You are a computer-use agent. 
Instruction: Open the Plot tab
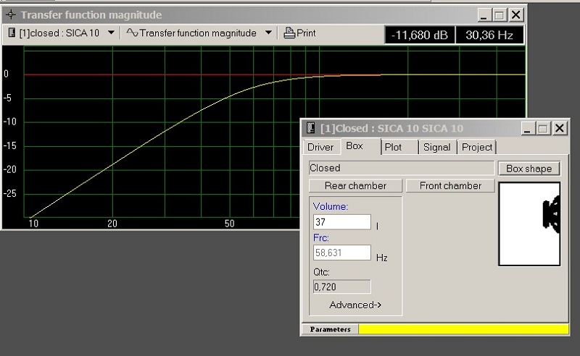click(393, 147)
